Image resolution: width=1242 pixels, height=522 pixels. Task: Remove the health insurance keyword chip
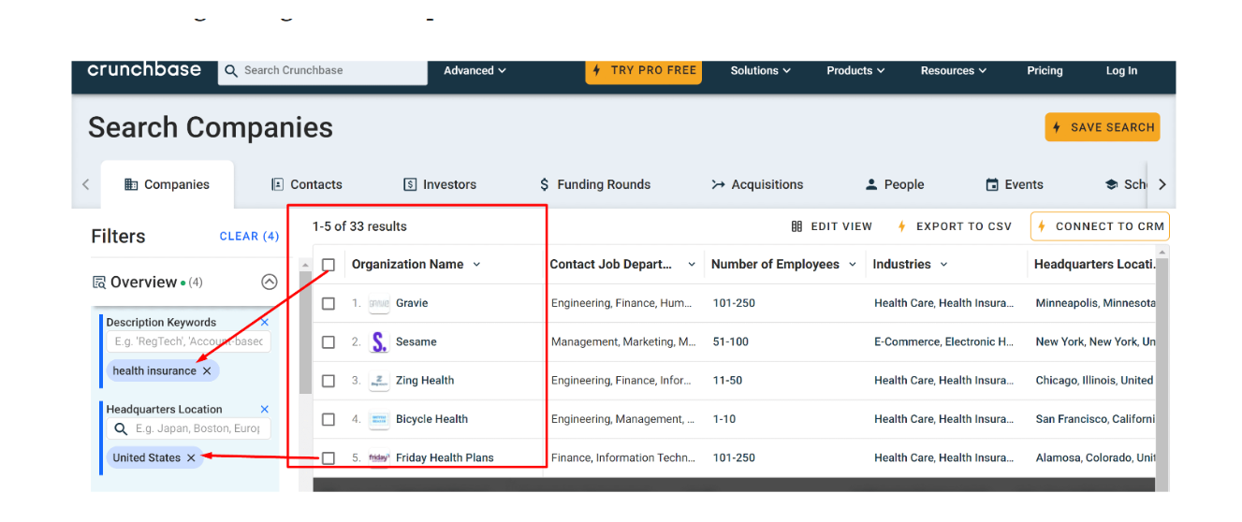(207, 371)
